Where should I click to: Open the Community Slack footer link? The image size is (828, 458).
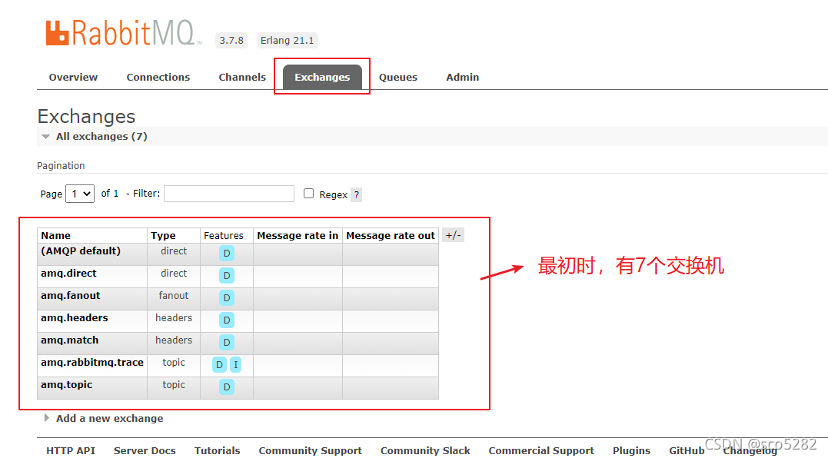[426, 450]
